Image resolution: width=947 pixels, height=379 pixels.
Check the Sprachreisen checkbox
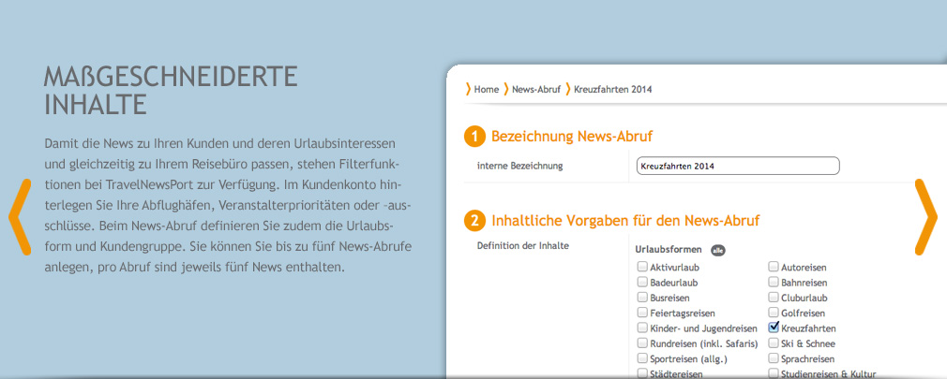pos(774,358)
